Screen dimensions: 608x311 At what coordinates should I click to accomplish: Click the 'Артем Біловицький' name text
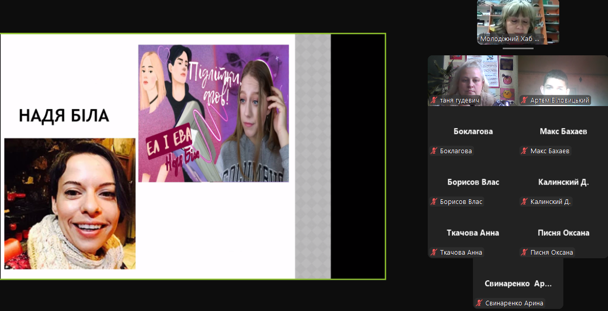tap(560, 100)
